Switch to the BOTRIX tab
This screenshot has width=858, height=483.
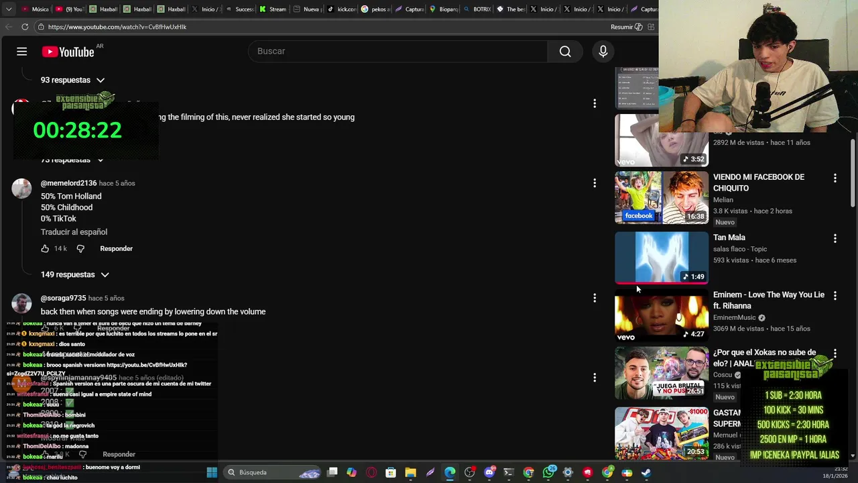pyautogui.click(x=477, y=9)
